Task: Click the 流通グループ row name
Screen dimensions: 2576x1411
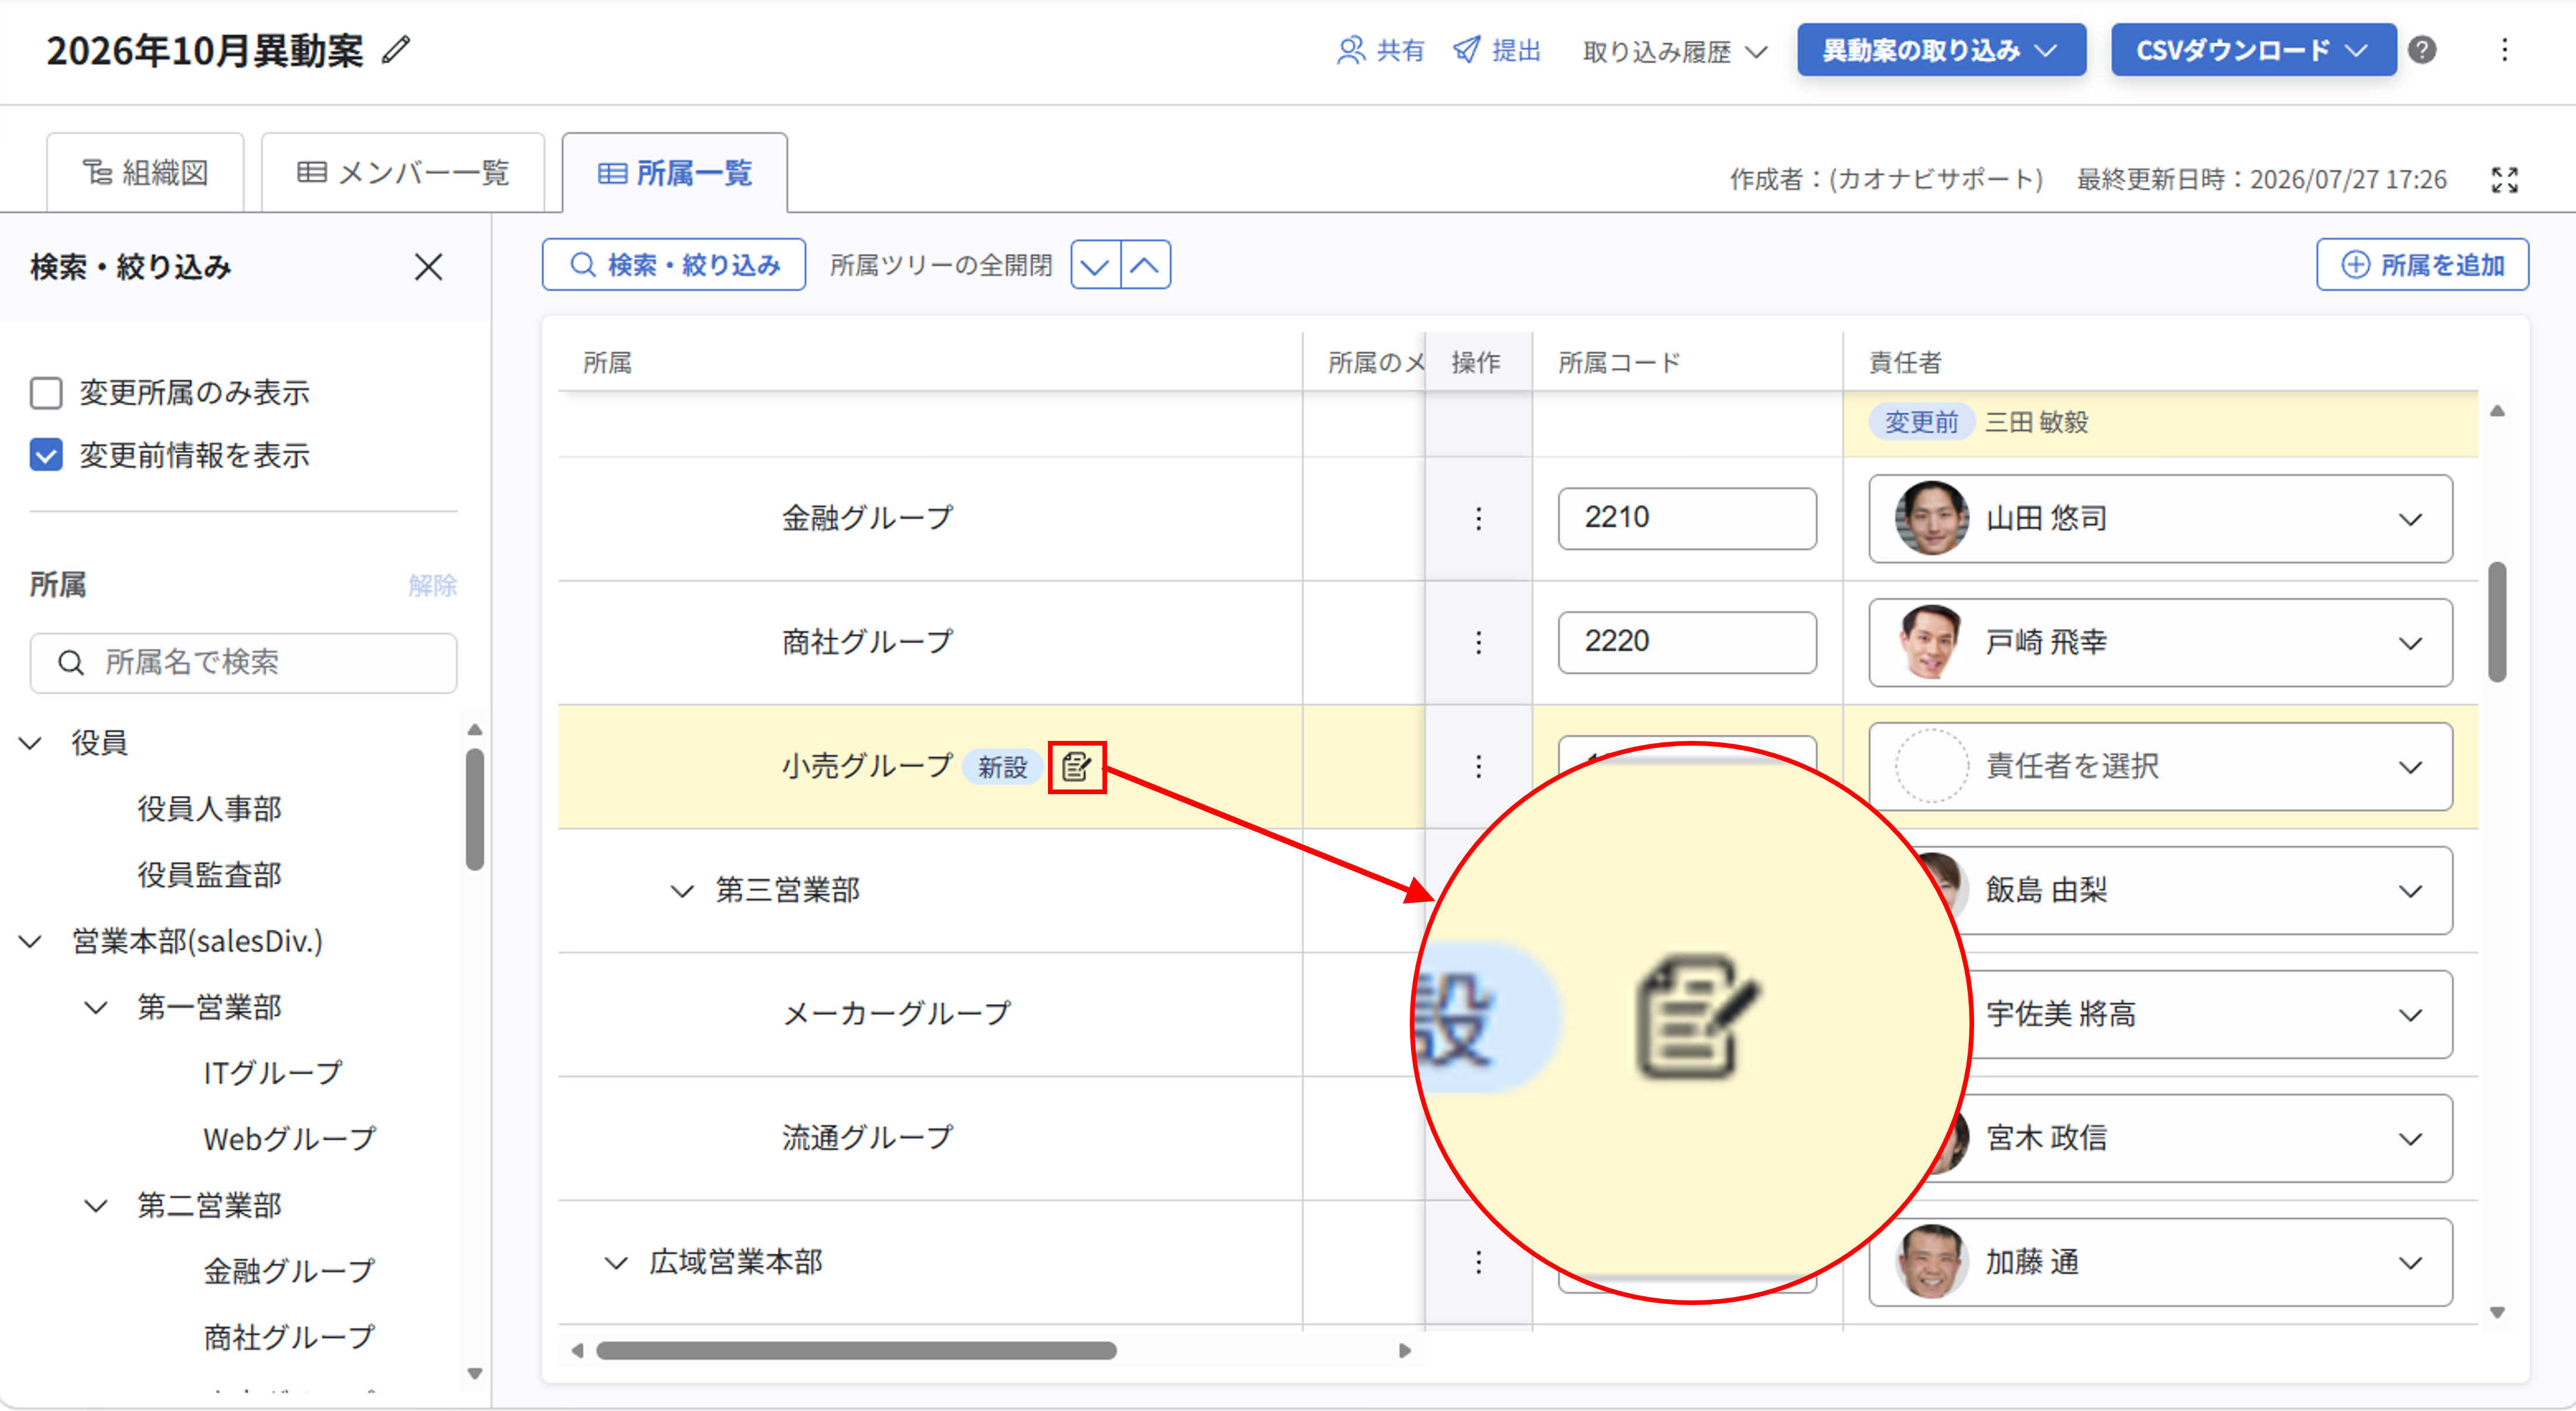Action: click(x=867, y=1138)
